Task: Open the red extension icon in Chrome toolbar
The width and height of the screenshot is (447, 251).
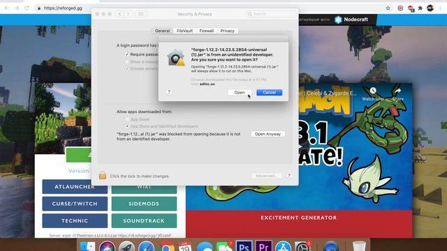Action: point(400,8)
